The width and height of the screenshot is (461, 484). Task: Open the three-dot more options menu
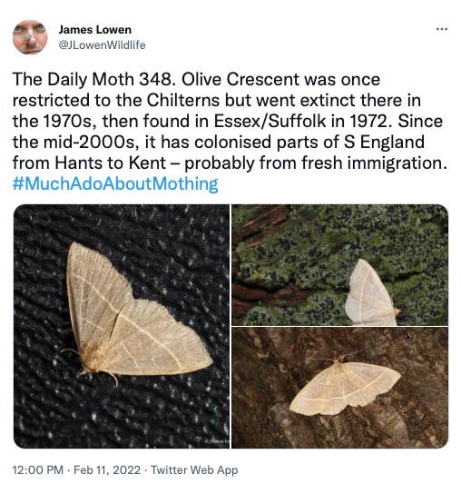tap(442, 29)
